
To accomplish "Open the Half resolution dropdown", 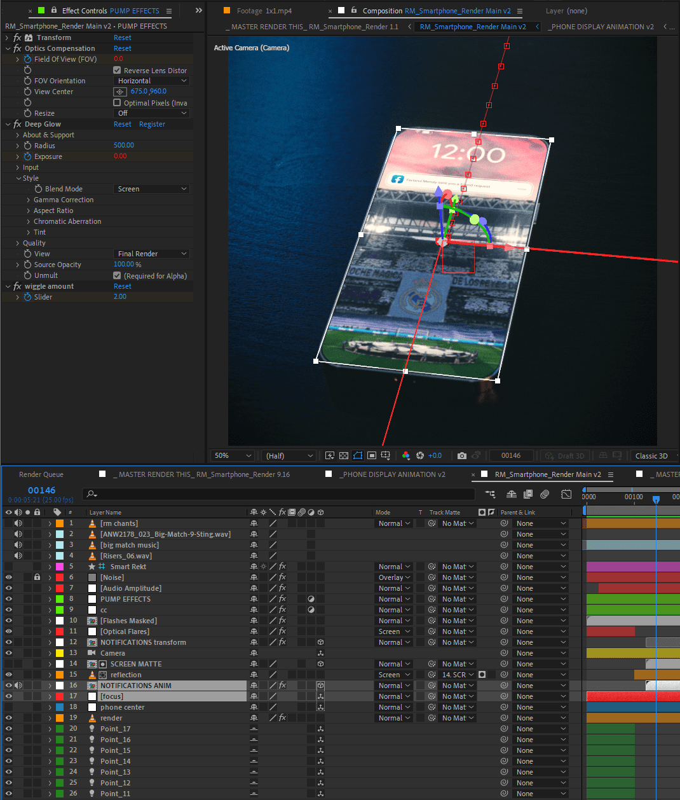I will pyautogui.click(x=289, y=455).
